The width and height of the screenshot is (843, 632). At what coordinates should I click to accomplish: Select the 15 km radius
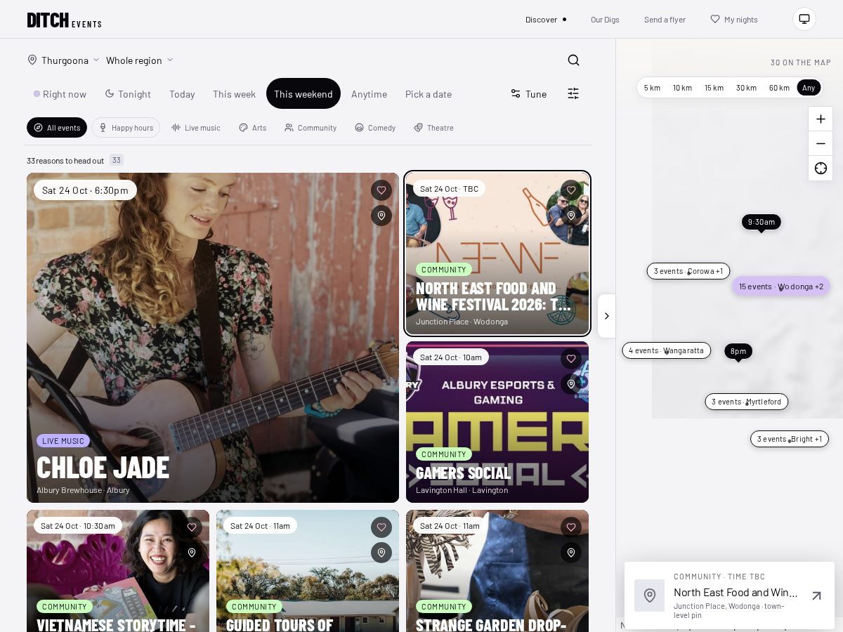(x=714, y=88)
